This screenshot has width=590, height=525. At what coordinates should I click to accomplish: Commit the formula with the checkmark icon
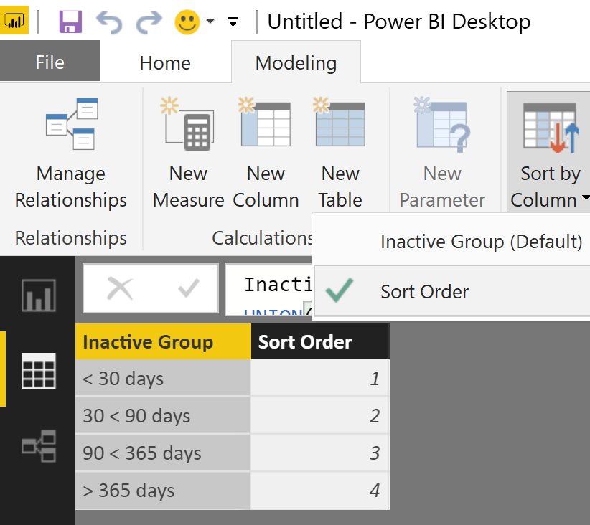pyautogui.click(x=189, y=288)
